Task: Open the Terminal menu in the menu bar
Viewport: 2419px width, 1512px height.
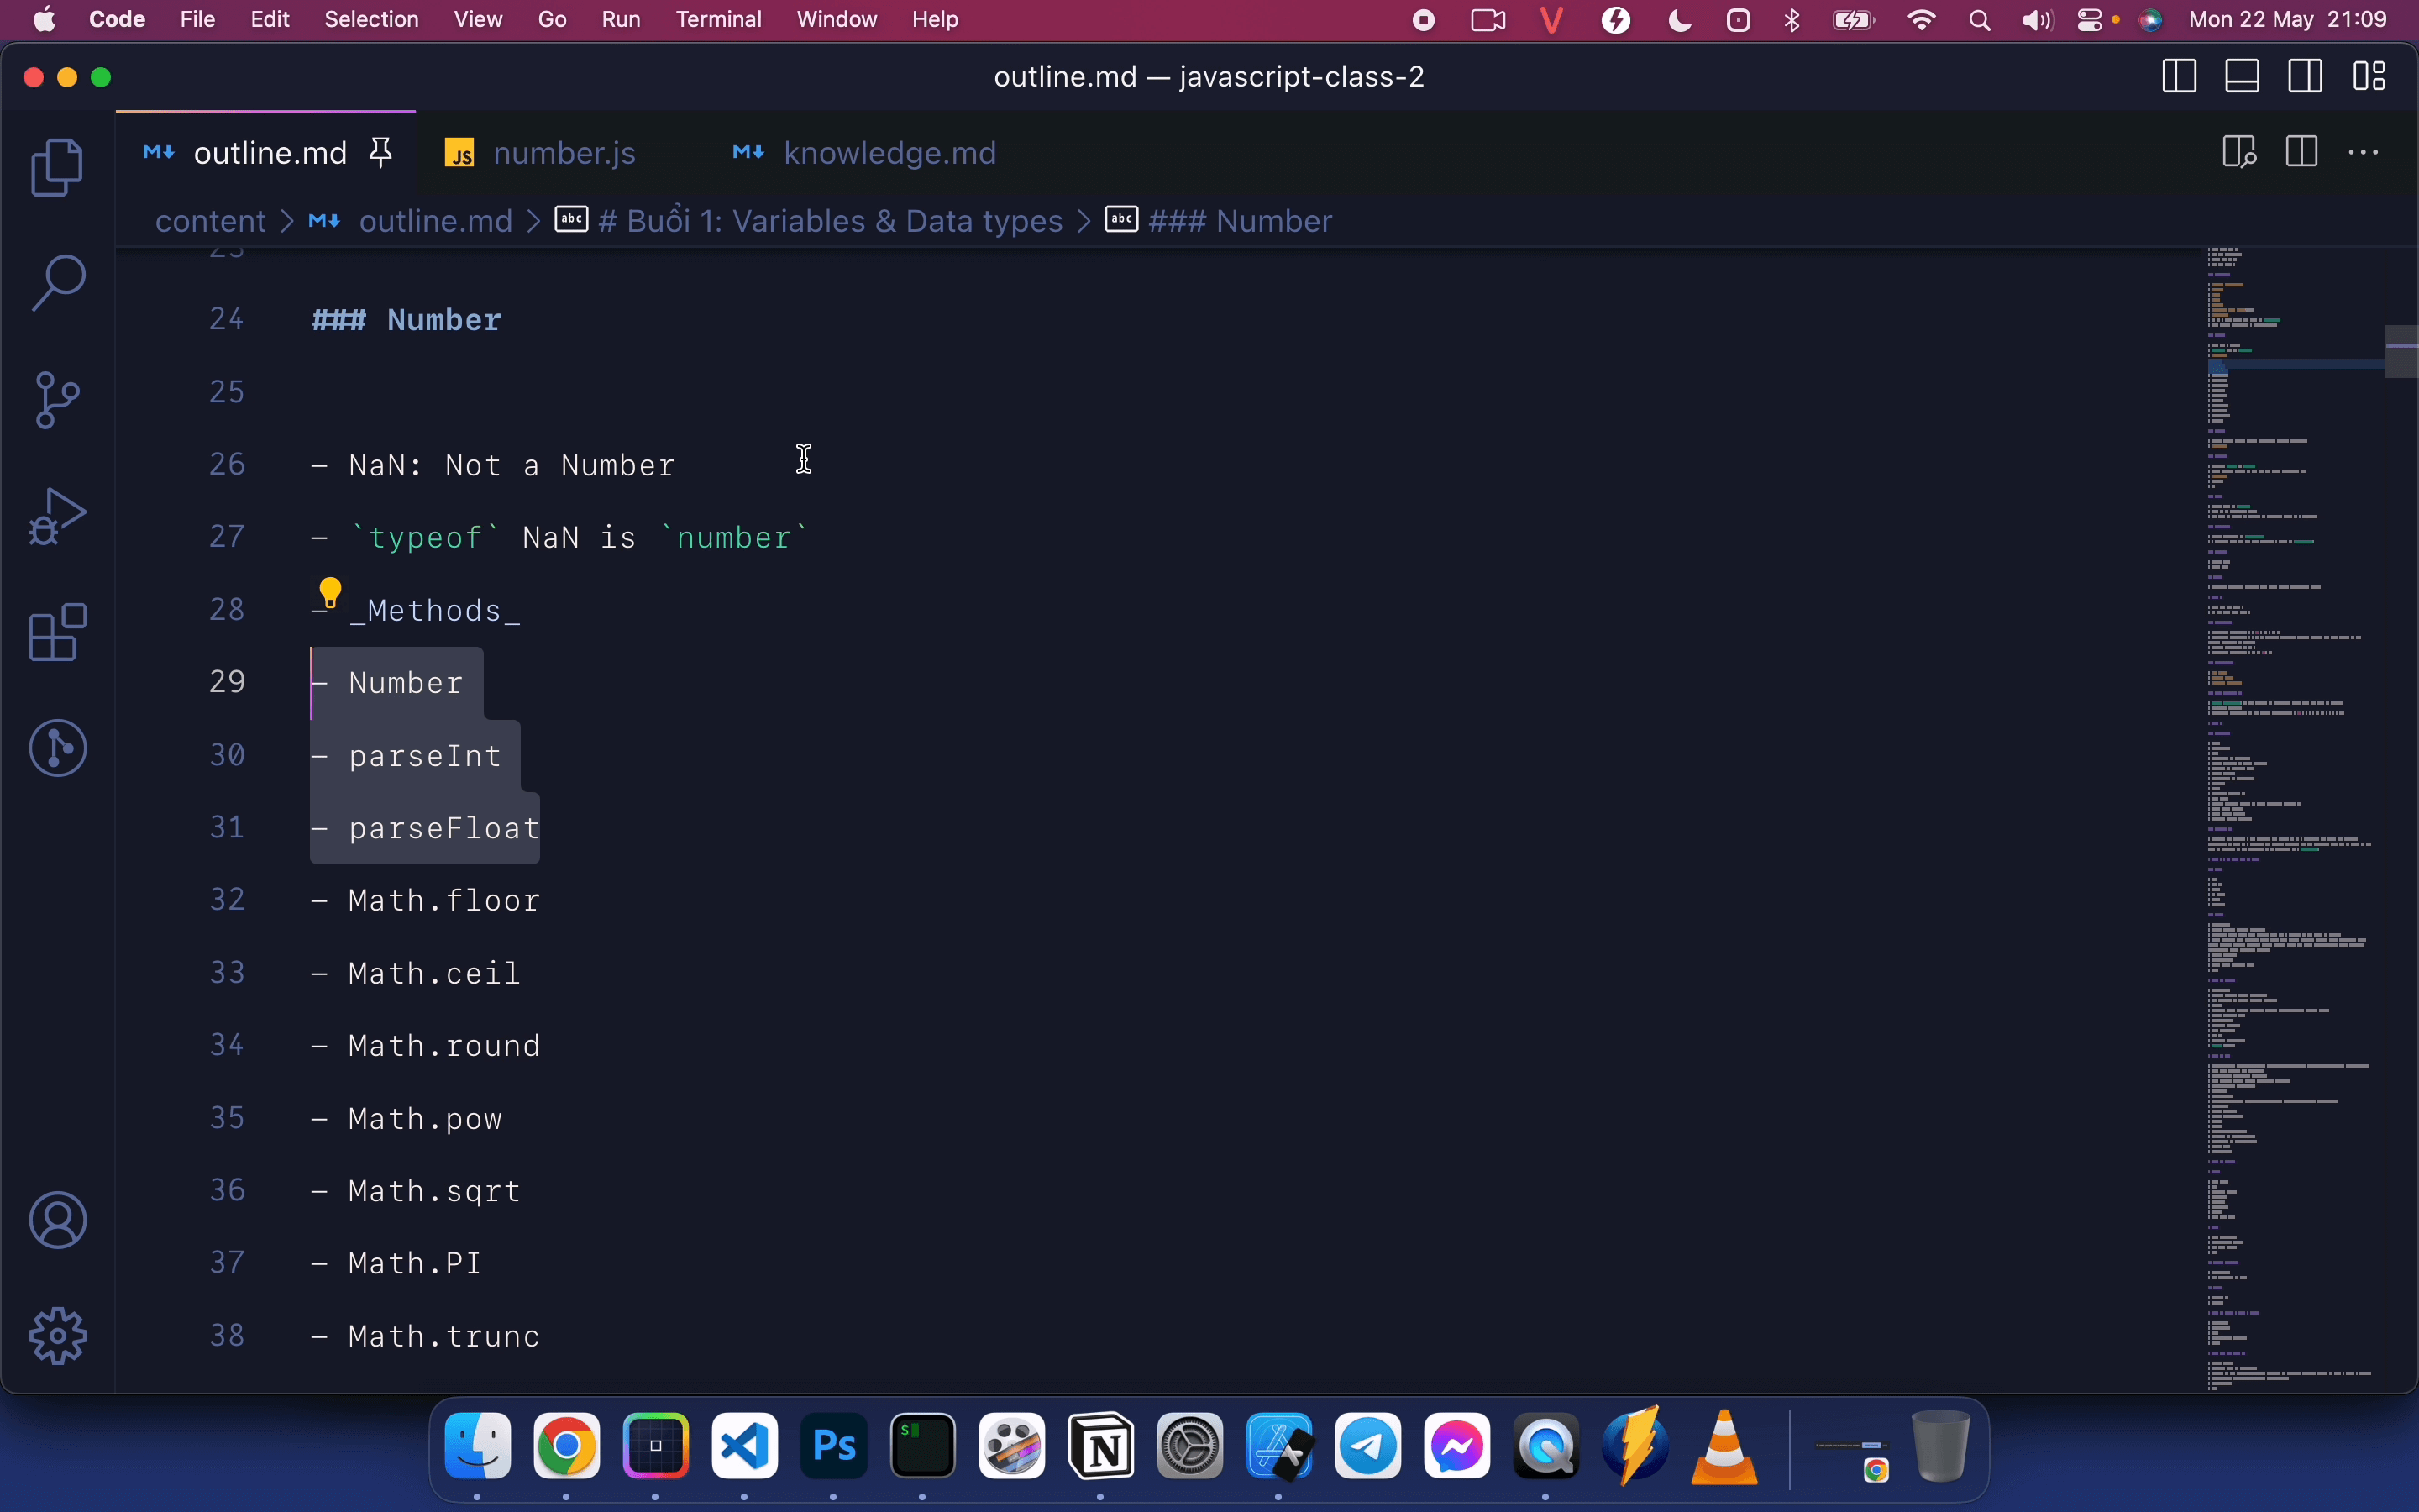Action: click(x=717, y=19)
